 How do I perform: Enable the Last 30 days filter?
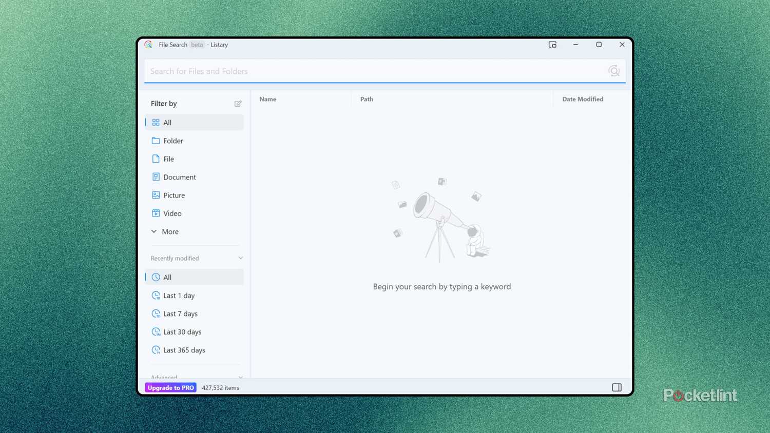coord(182,332)
